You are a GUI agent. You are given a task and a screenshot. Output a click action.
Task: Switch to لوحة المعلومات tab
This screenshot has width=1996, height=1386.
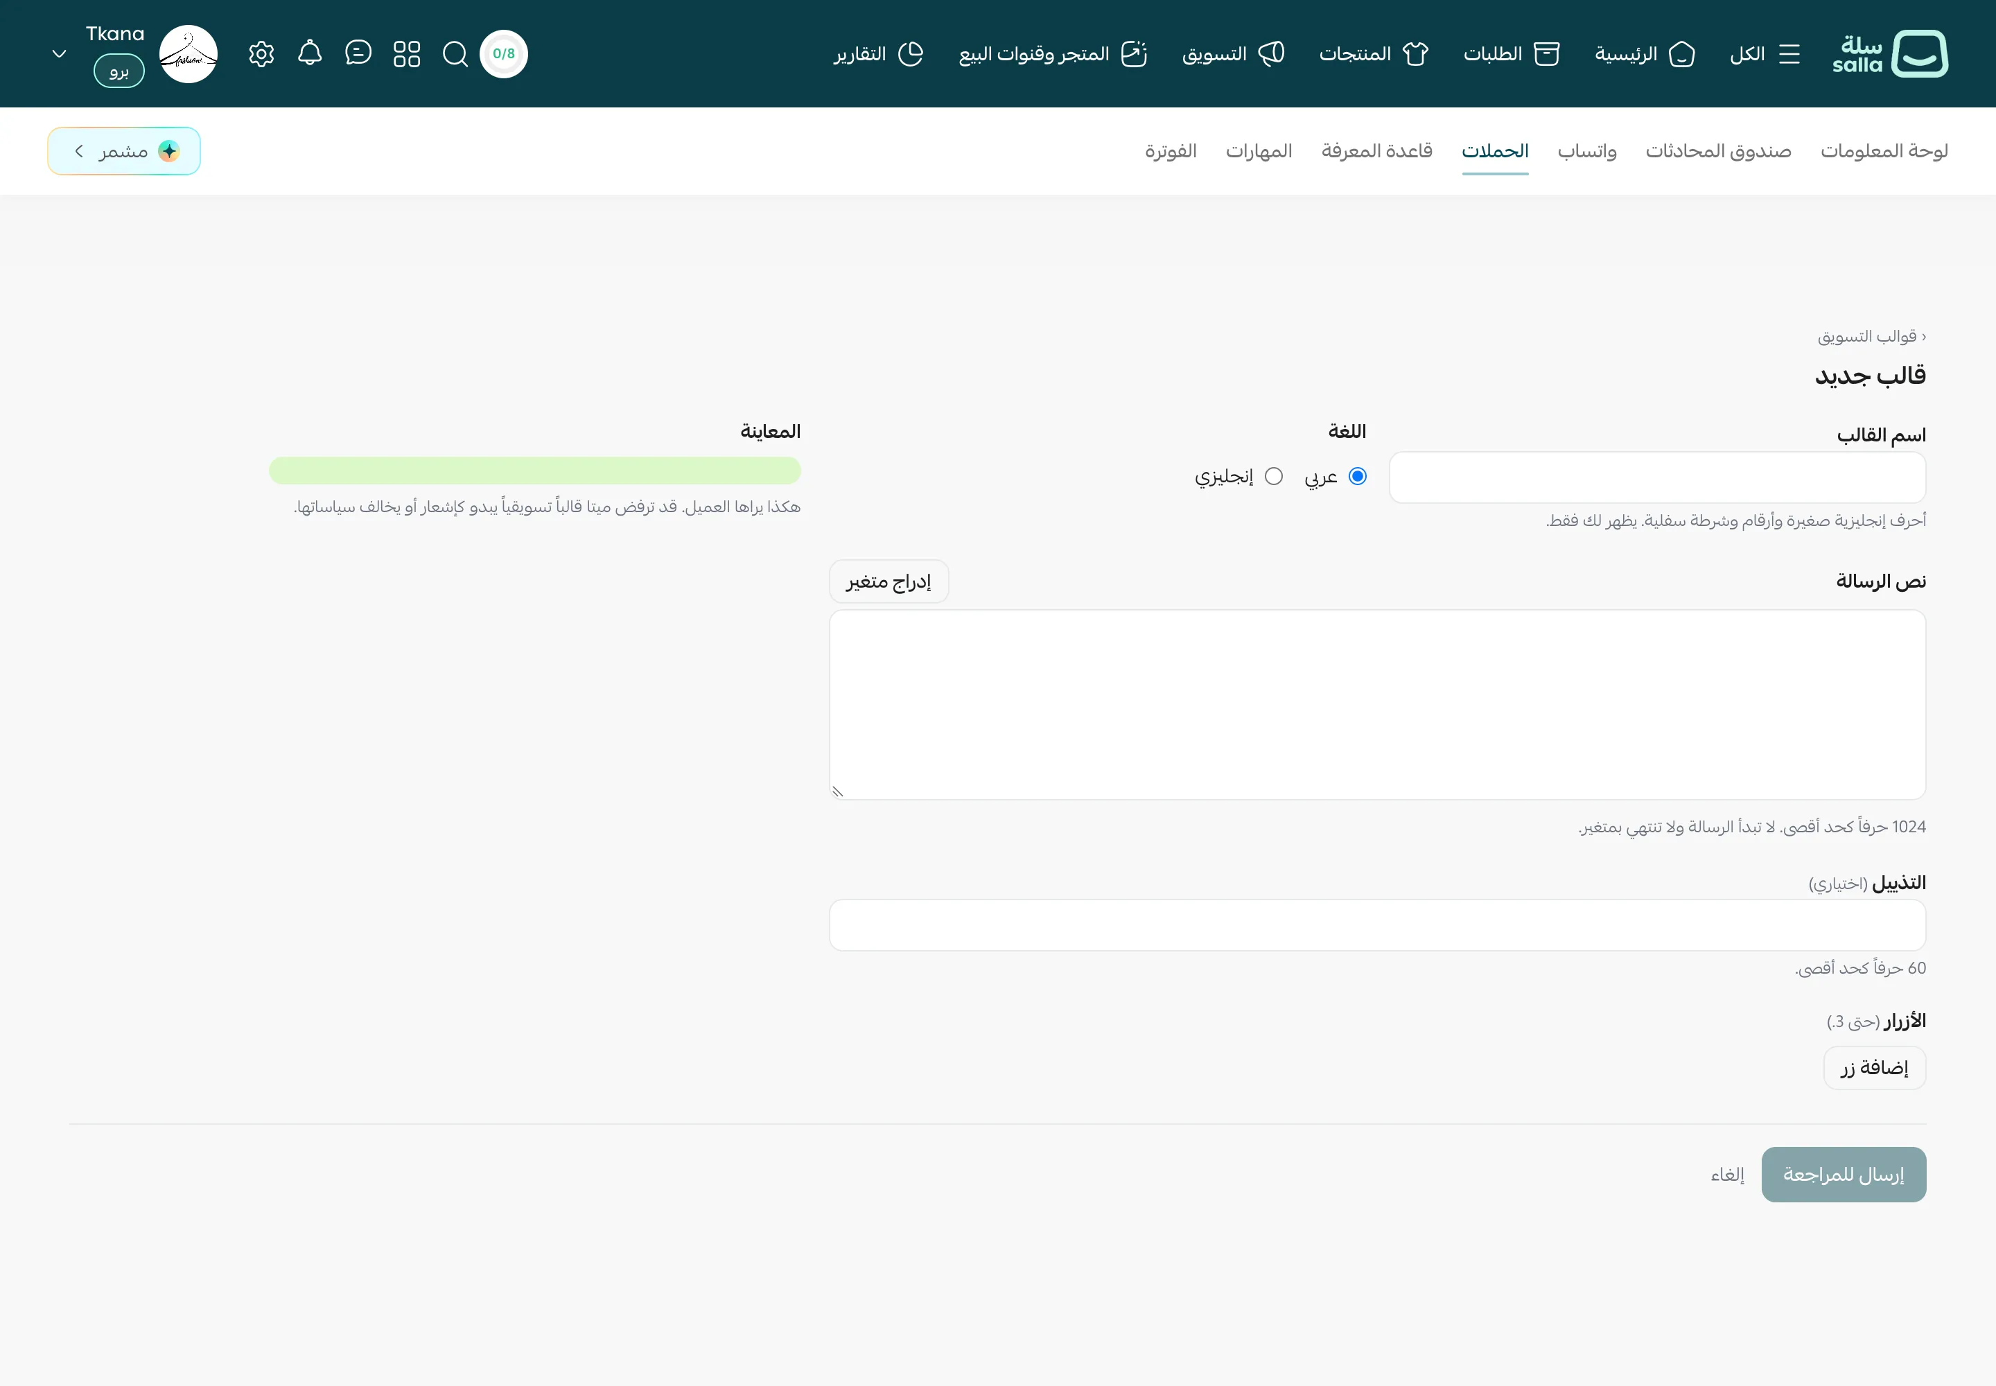[x=1884, y=151]
